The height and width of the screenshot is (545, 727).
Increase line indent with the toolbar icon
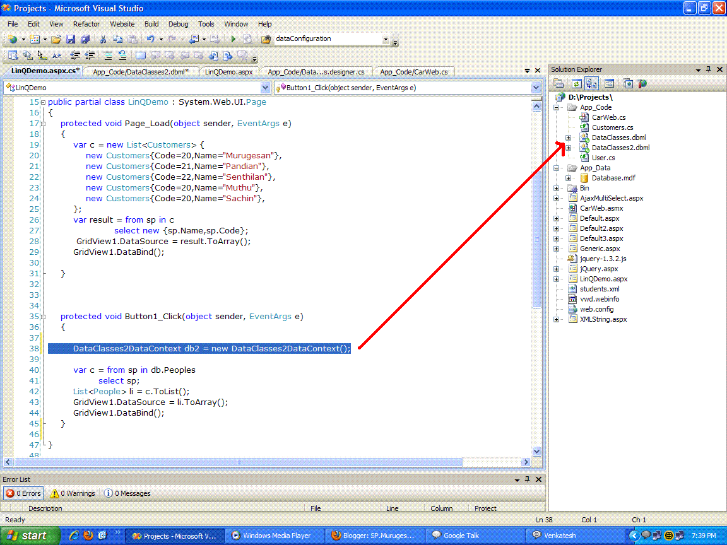point(90,56)
